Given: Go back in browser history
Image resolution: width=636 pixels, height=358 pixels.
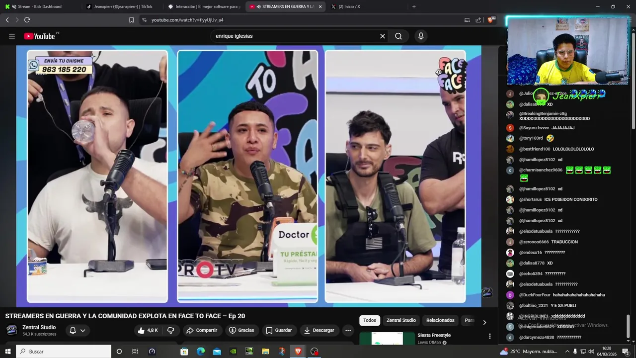Looking at the screenshot, I should pos(7,20).
